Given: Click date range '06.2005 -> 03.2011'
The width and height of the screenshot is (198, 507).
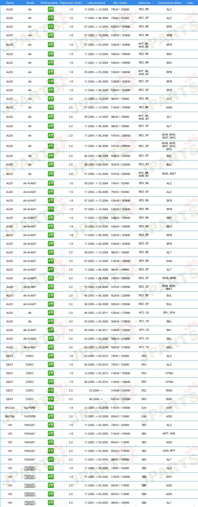Looking at the screenshot, I should [96, 313].
